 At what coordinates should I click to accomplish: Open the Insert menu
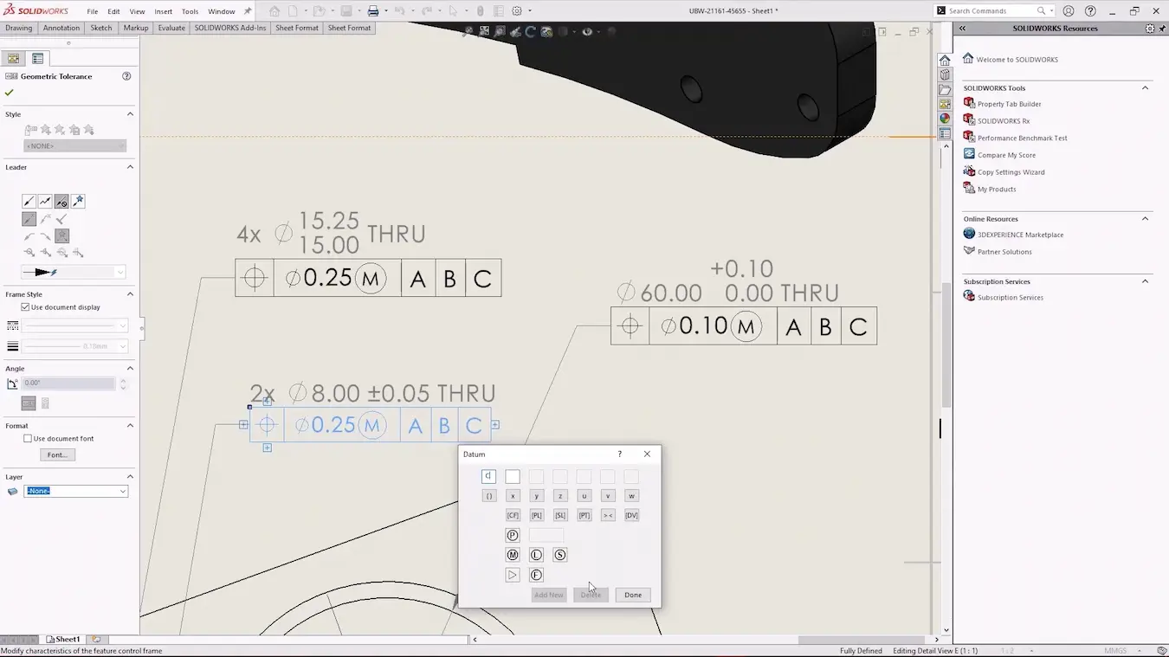163,11
